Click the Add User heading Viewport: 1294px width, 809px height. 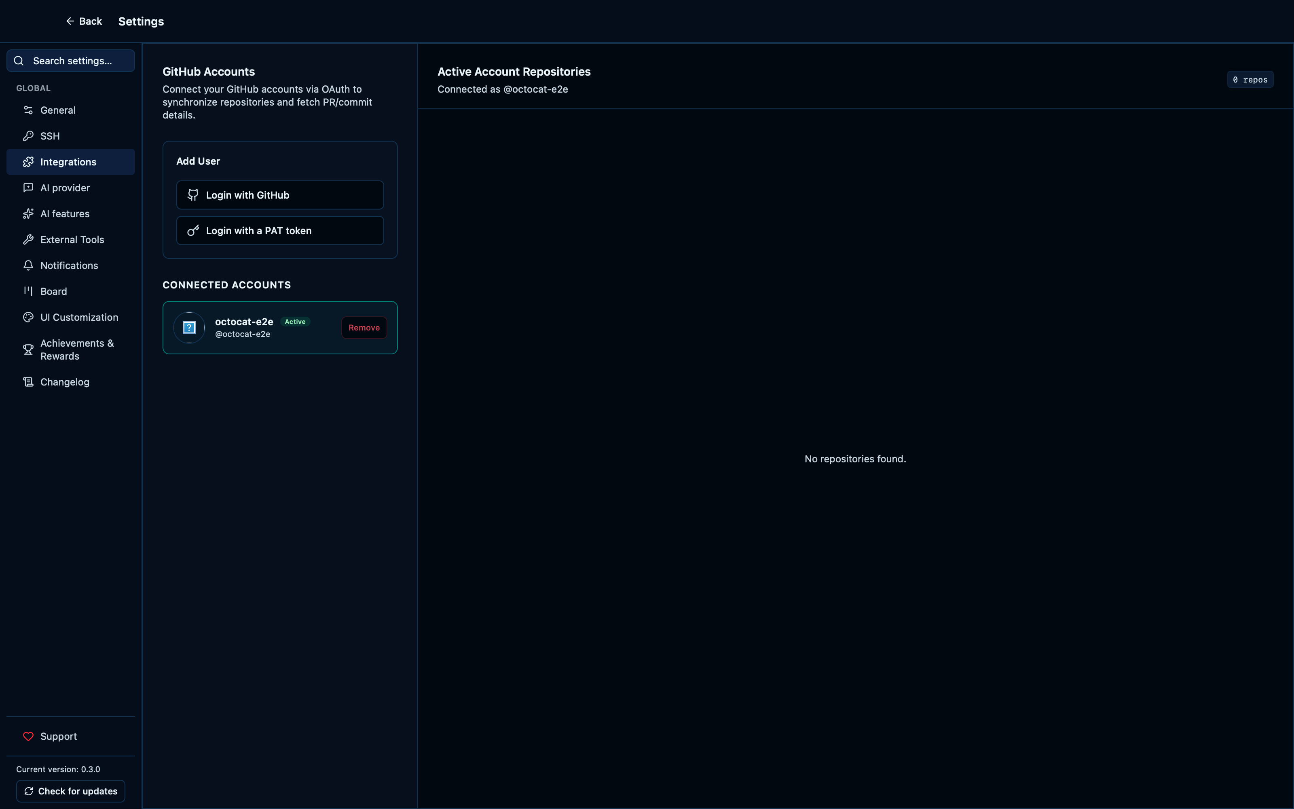pos(198,161)
